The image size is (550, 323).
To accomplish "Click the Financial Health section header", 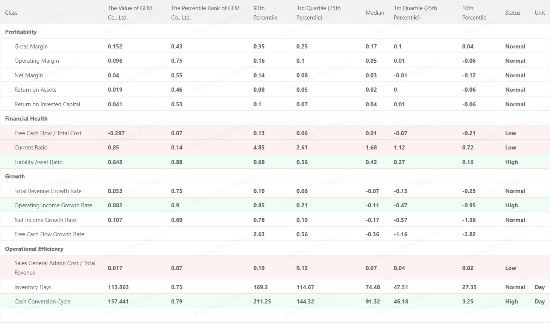I will pos(26,119).
